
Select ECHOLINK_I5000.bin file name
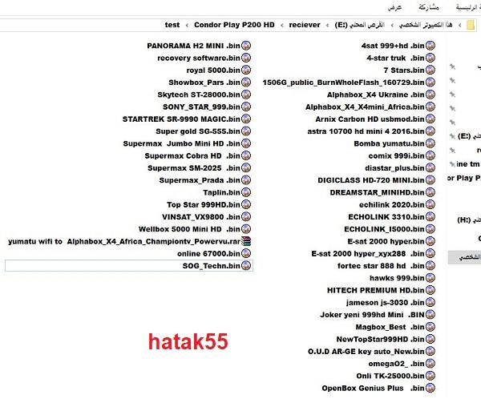[384, 229]
